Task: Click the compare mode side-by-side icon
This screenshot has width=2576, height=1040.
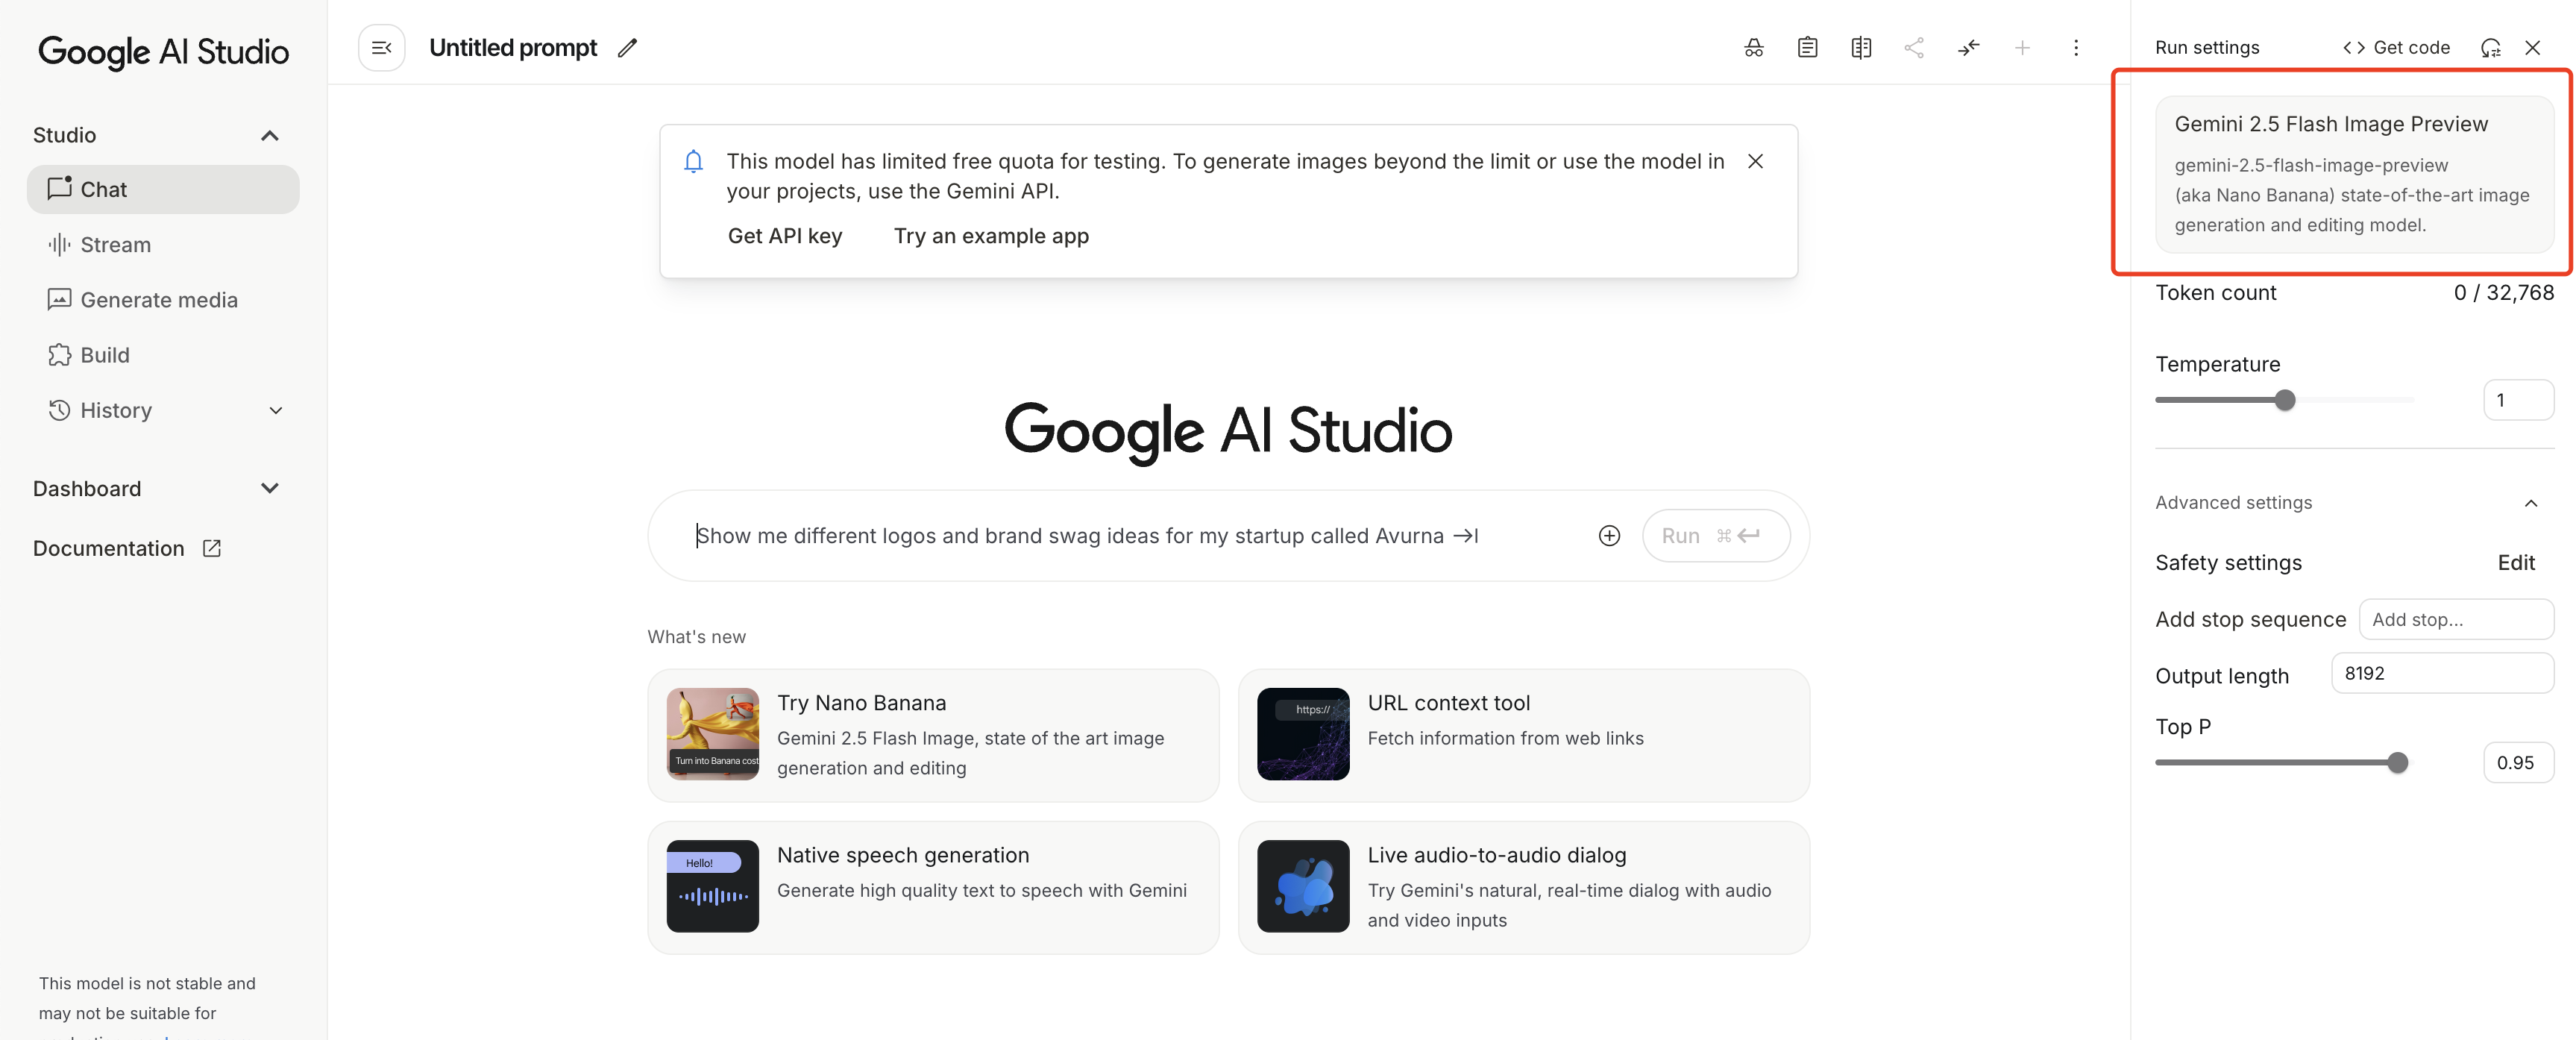Action: click(1860, 48)
